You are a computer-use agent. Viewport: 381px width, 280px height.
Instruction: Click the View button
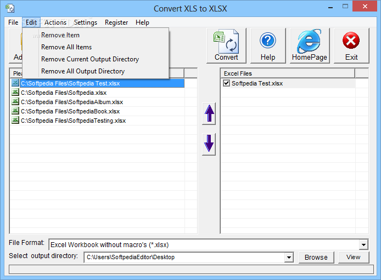[x=354, y=257]
